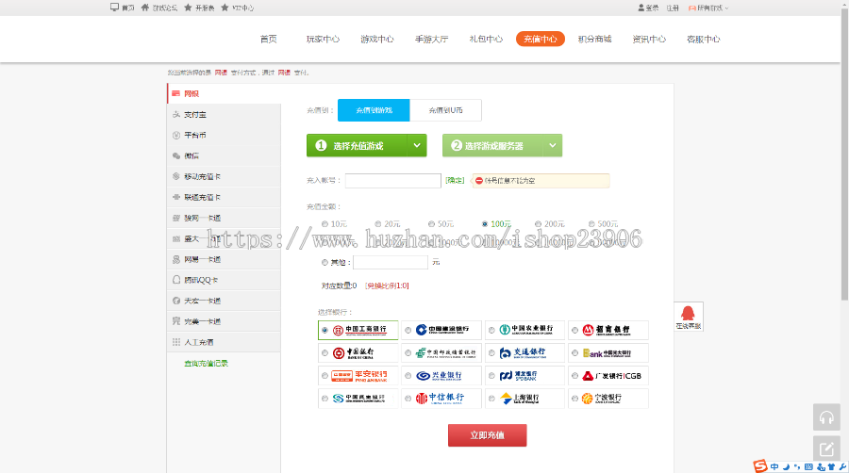Click the 注册 link in top bar
The height and width of the screenshot is (473, 849).
click(x=673, y=8)
